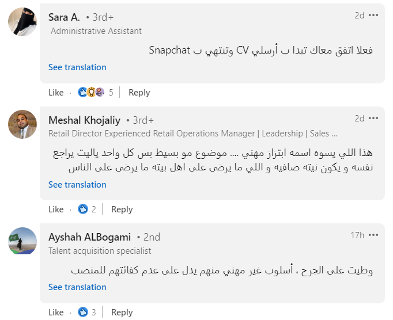Open options menu on Ayshah ALBogami's comment

tap(373, 235)
